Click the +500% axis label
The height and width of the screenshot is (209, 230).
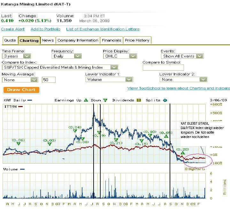(x=216, y=113)
